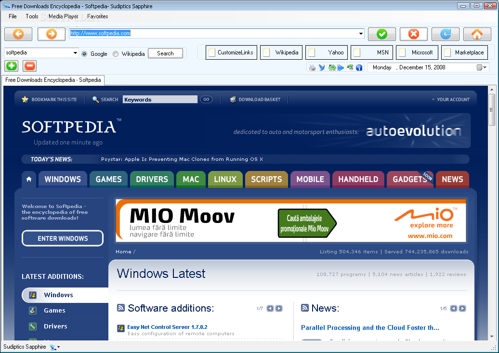The height and width of the screenshot is (353, 499).
Task: Select the Wikipedia radio button
Action: pyautogui.click(x=116, y=54)
